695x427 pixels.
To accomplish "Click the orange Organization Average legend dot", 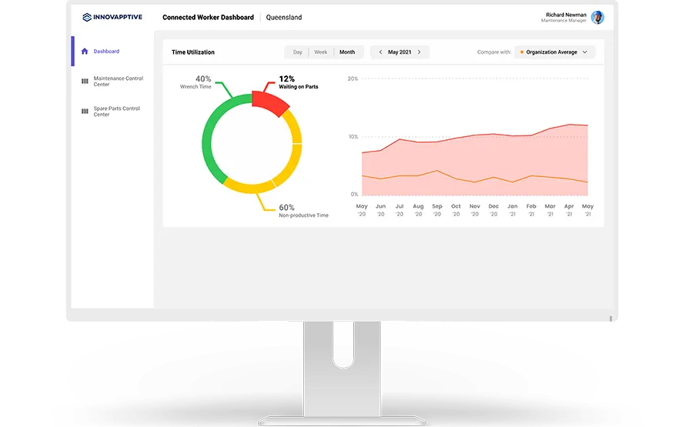I will click(522, 52).
